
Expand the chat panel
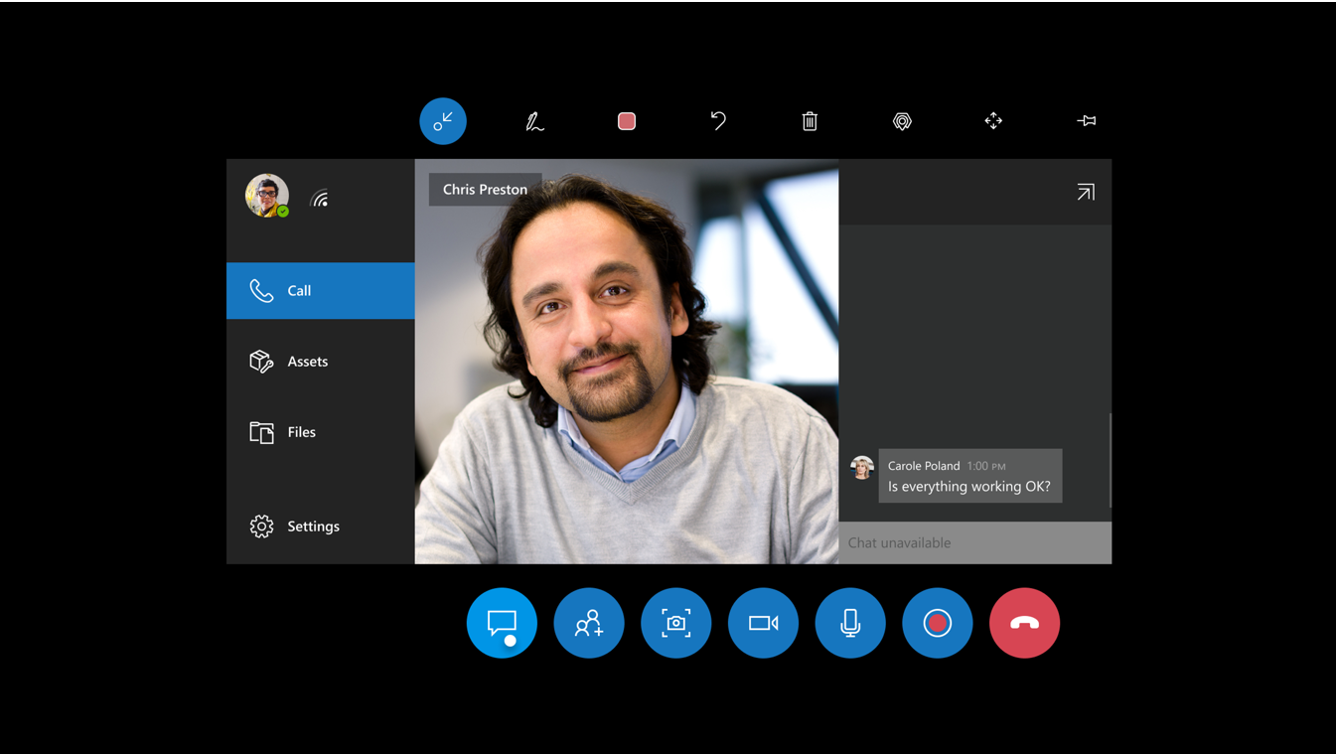coord(1086,192)
